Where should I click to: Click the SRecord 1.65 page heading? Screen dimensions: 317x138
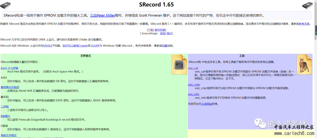pyautogui.click(x=156, y=4)
